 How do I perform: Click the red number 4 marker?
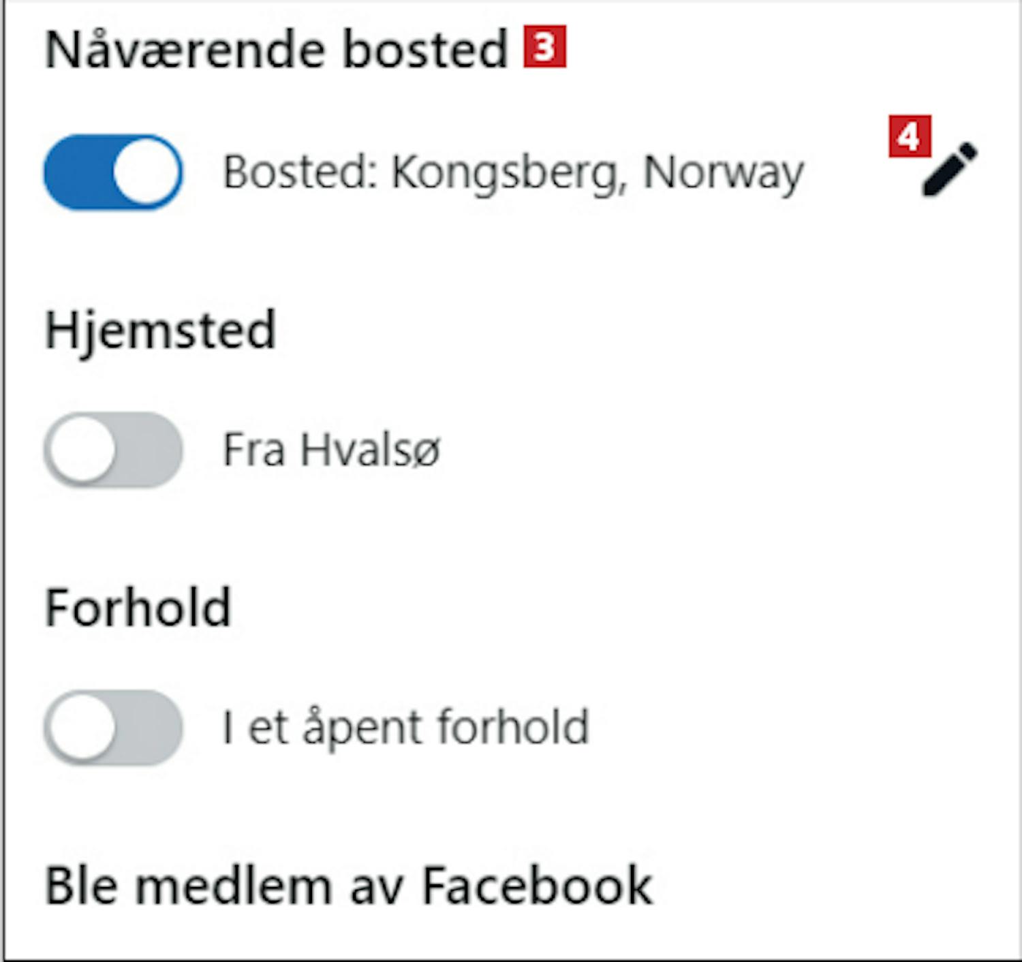pos(910,136)
